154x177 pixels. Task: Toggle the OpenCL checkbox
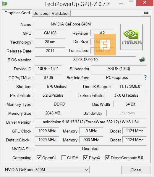[x=39, y=158]
